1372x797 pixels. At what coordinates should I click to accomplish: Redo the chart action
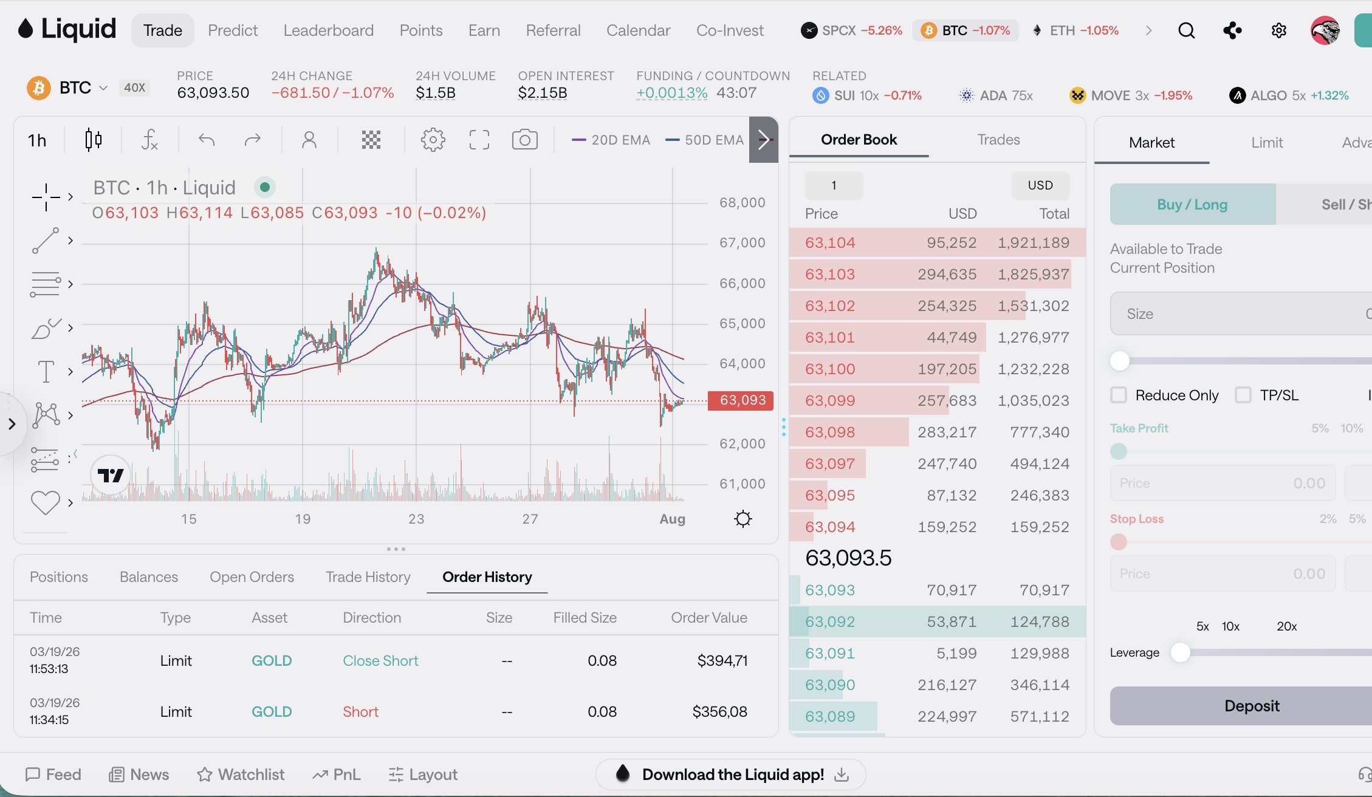[252, 140]
